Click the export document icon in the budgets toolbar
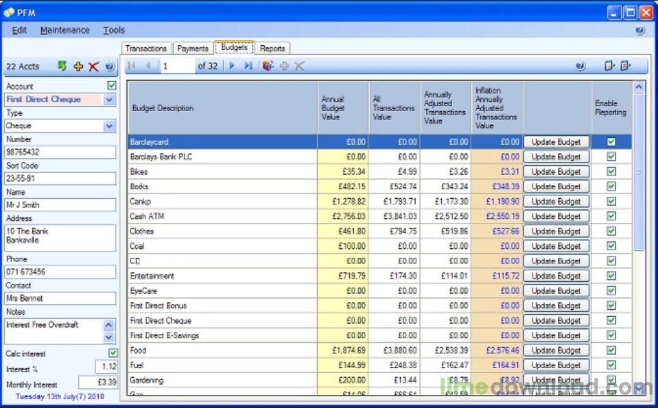 click(x=609, y=66)
